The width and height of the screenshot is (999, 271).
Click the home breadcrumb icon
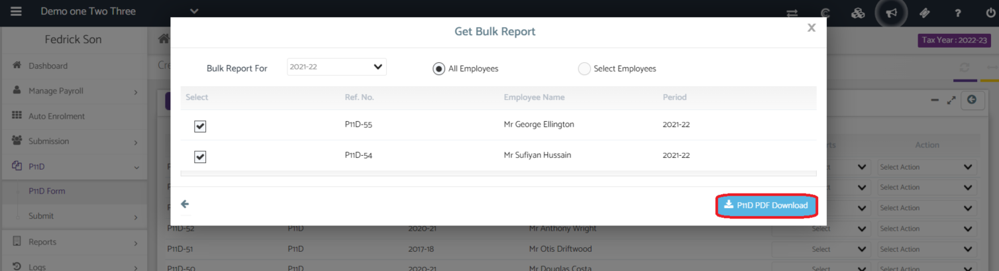click(x=163, y=39)
